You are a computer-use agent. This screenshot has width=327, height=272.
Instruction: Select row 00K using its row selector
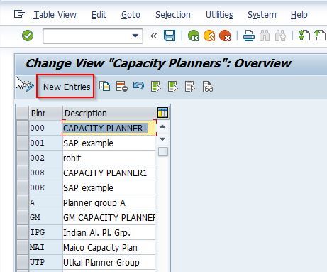[23, 187]
